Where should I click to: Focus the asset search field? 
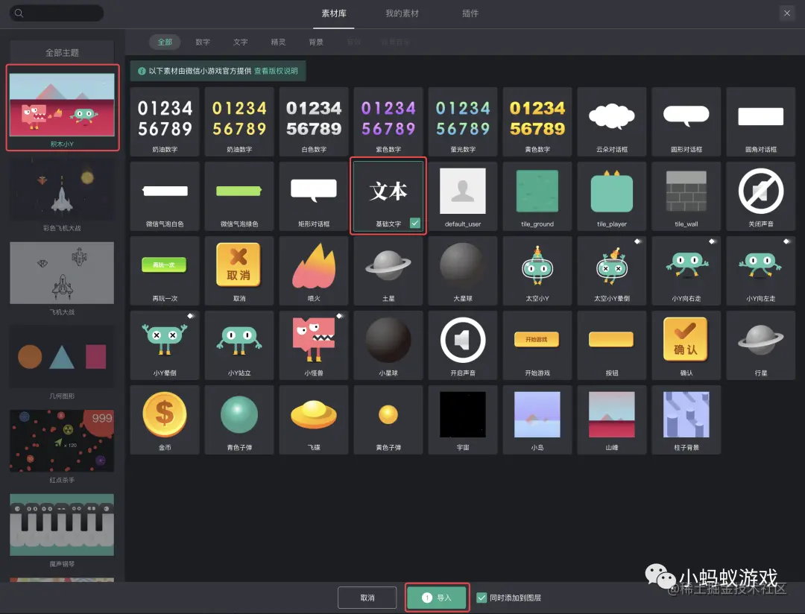(x=57, y=13)
